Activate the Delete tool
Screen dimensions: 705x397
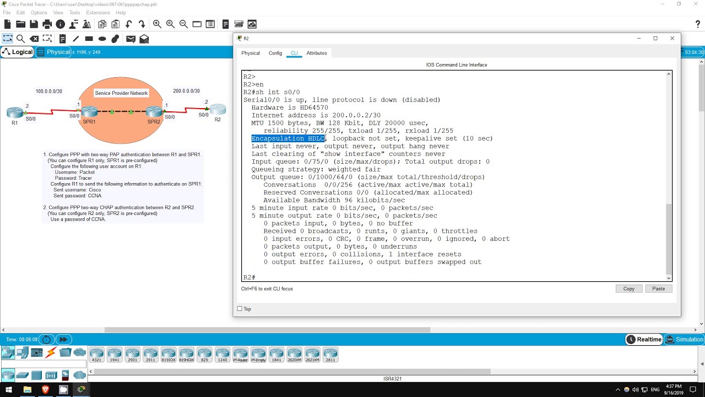[34, 39]
